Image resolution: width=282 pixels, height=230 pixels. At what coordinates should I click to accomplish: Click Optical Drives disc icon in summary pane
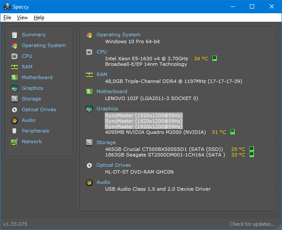(x=89, y=165)
